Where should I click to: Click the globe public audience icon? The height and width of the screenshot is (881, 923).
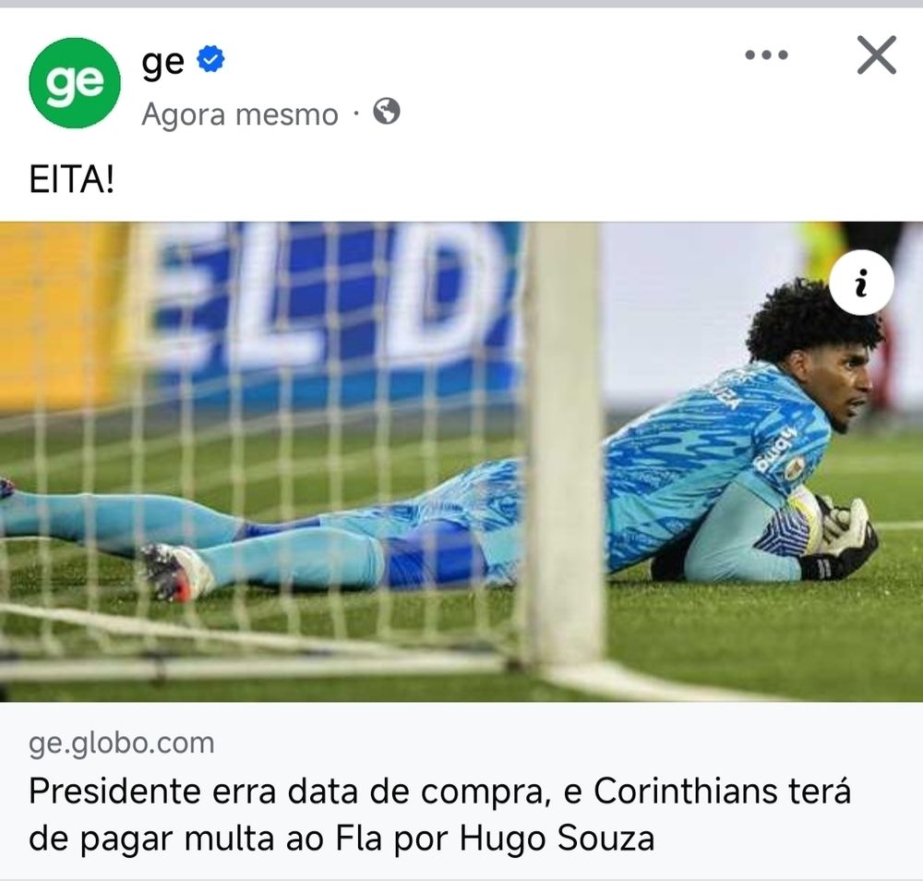click(387, 112)
